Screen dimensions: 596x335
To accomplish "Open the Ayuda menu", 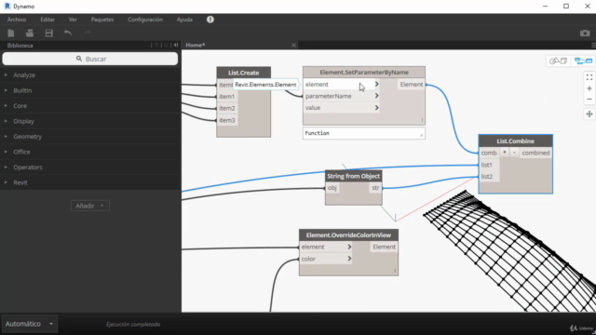I will tap(184, 20).
